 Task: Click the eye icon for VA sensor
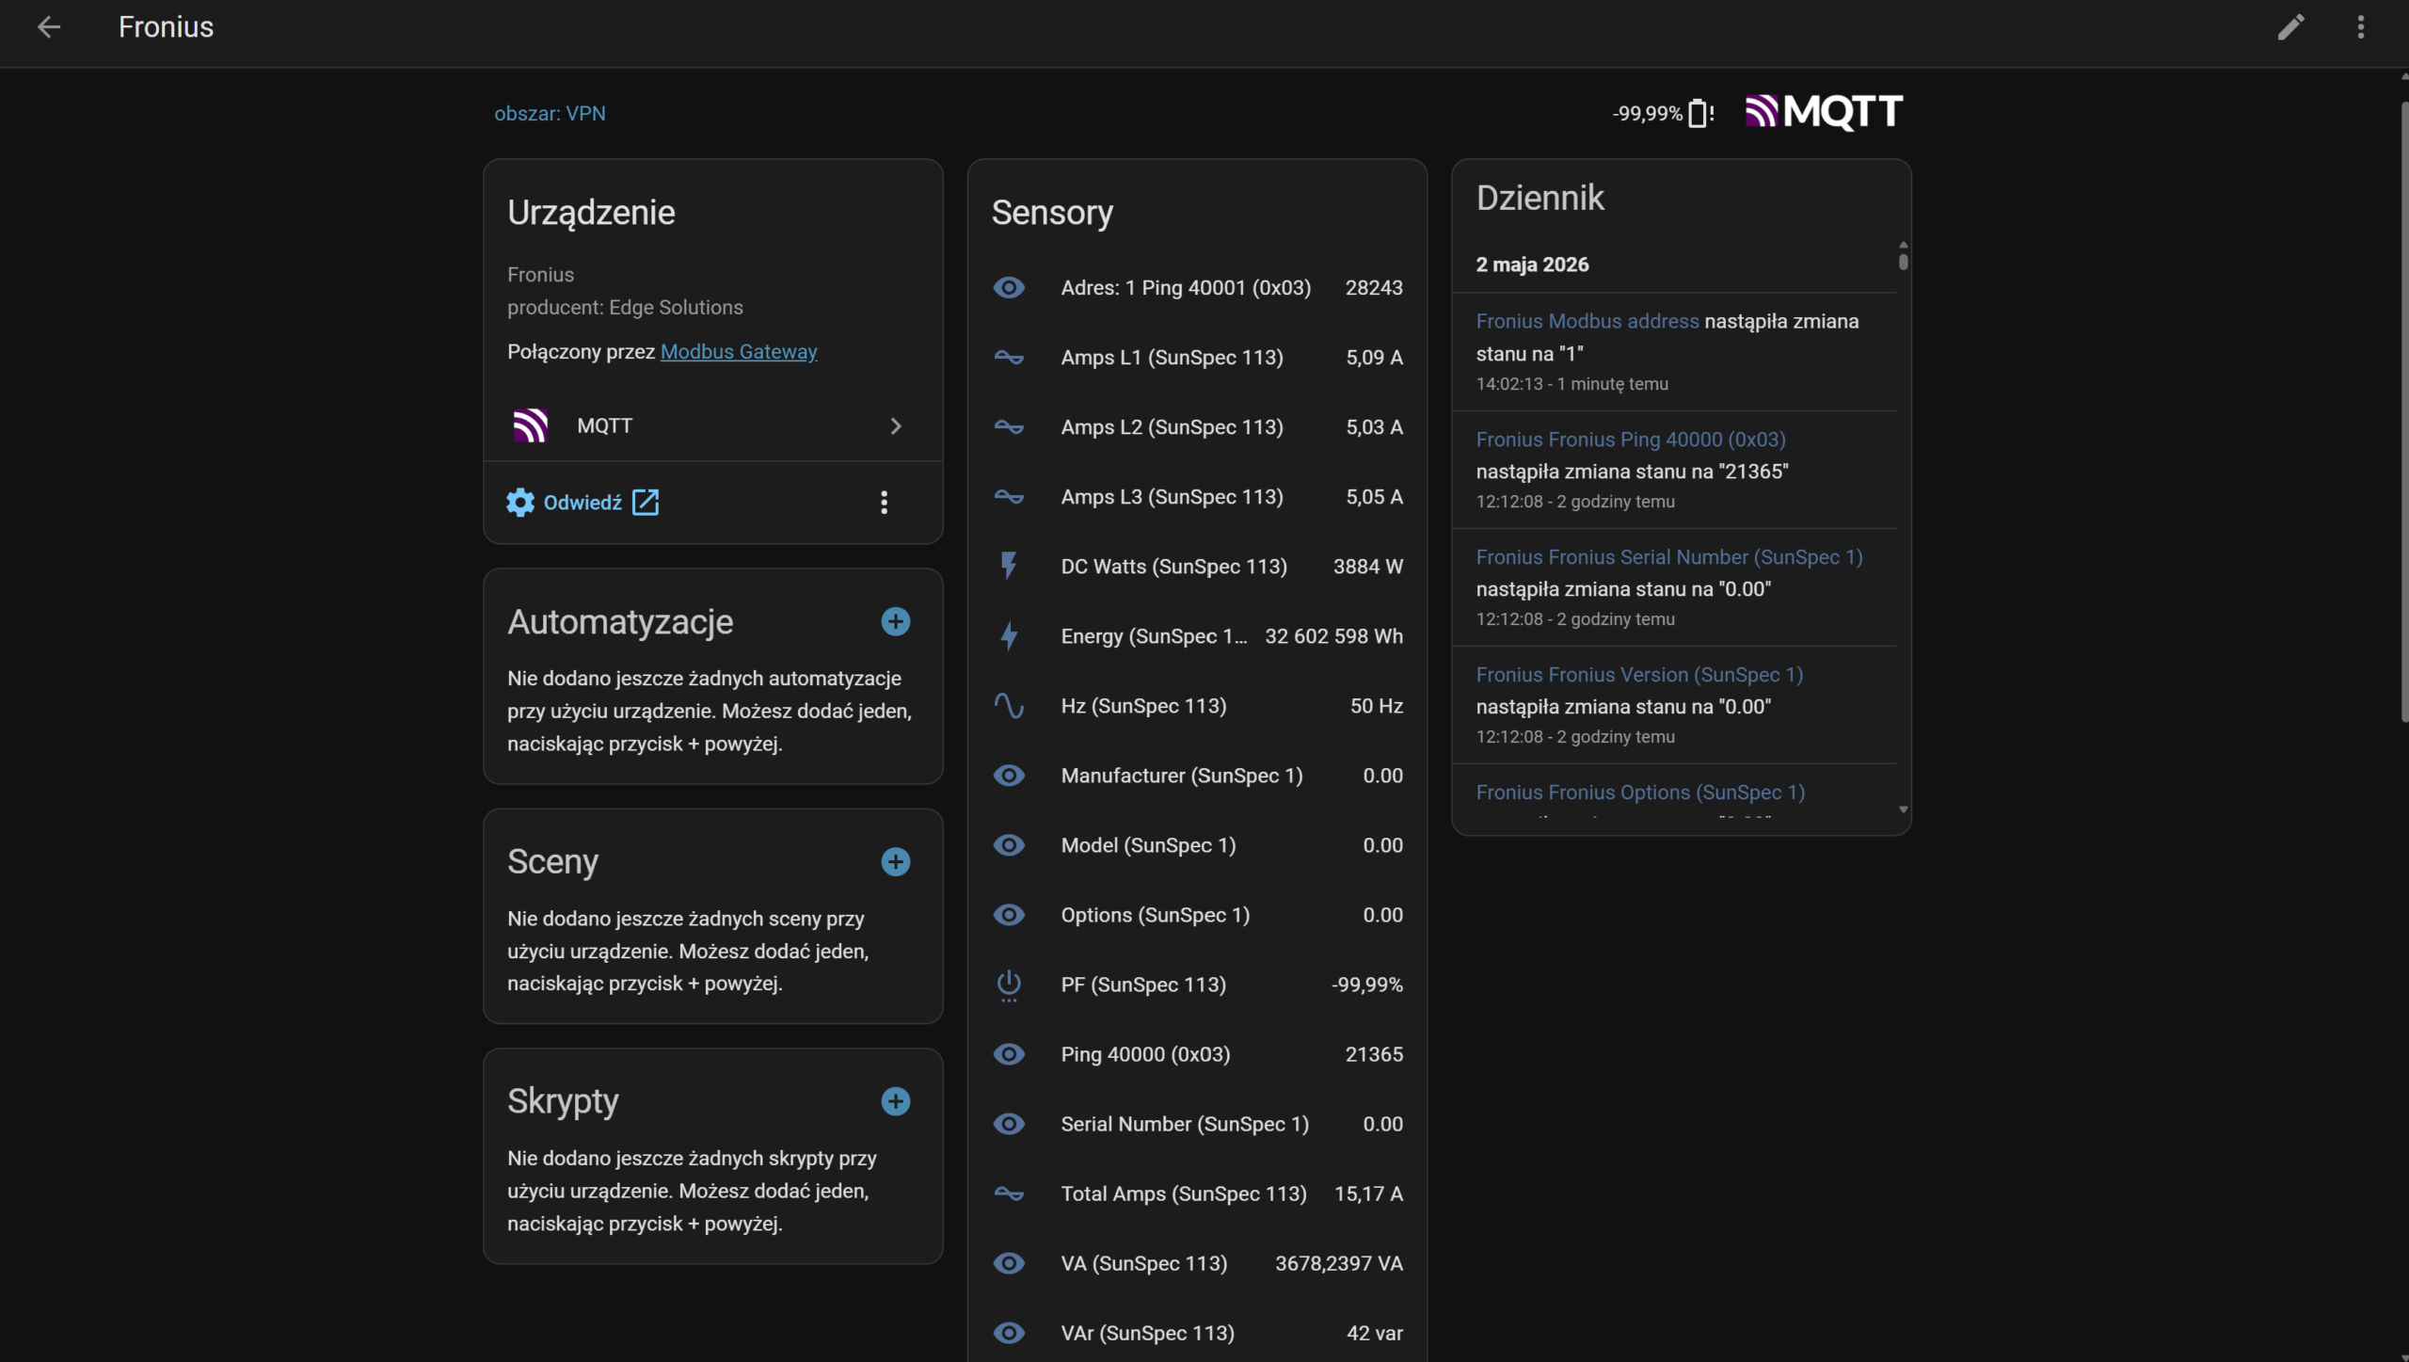point(1009,1263)
